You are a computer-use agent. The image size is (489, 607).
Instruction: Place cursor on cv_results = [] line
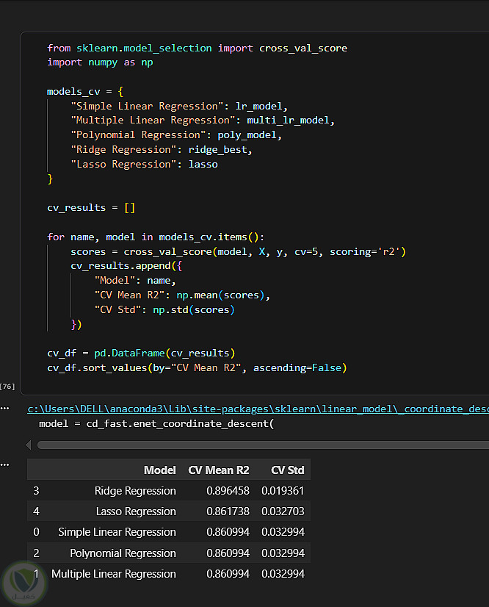91,207
